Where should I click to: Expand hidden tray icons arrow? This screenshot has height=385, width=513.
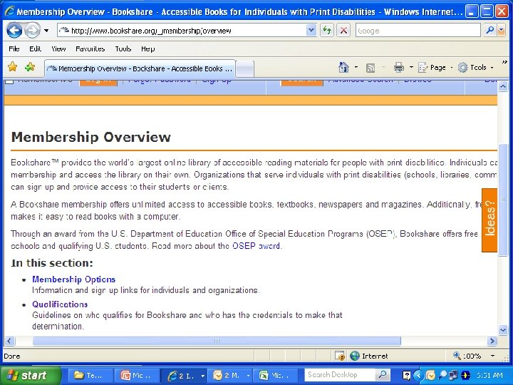click(x=418, y=375)
